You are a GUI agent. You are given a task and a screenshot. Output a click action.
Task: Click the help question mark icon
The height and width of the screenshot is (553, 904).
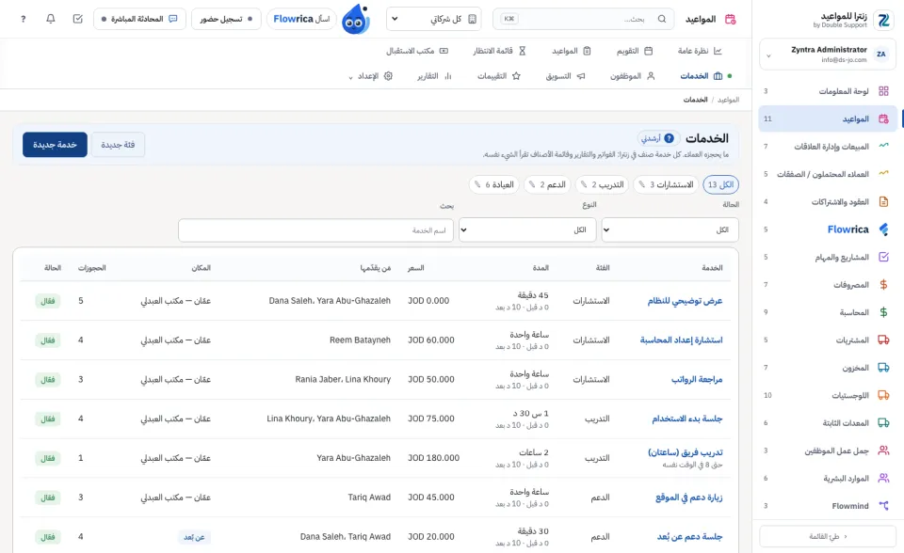point(23,19)
